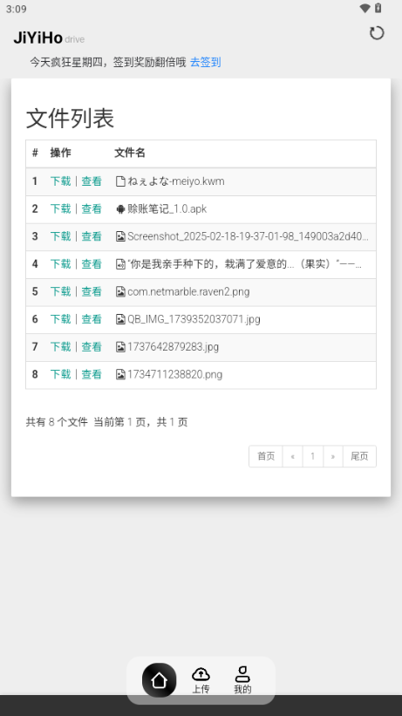The height and width of the screenshot is (716, 402).
Task: Download the ねぇよな-meiyo.kwm file
Action: pyautogui.click(x=60, y=181)
